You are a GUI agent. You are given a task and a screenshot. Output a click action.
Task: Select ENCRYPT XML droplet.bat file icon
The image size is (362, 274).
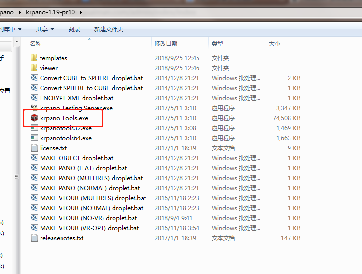(34, 98)
